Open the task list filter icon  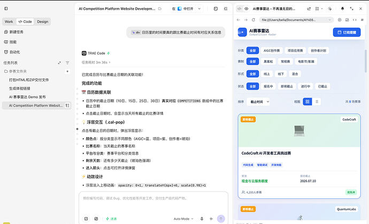click(x=67, y=63)
